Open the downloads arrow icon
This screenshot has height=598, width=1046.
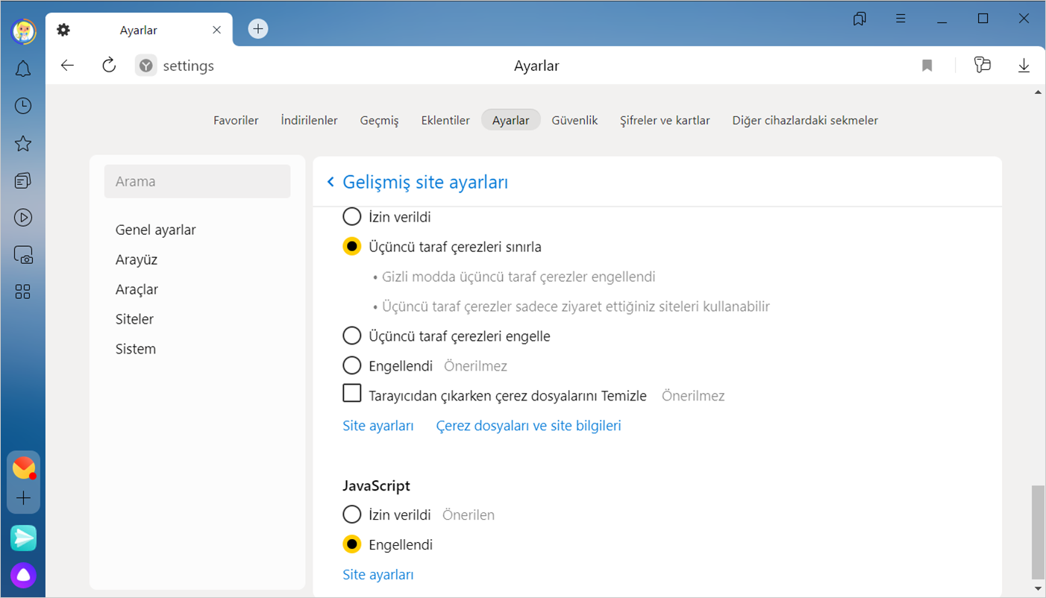[x=1024, y=66]
